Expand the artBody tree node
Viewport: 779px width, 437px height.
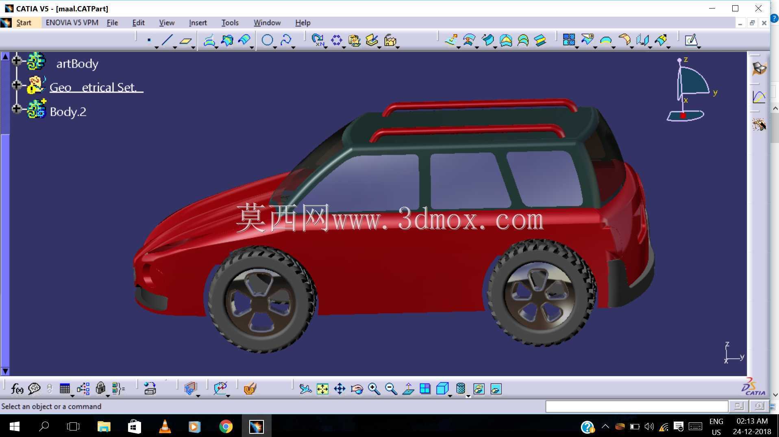(16, 60)
